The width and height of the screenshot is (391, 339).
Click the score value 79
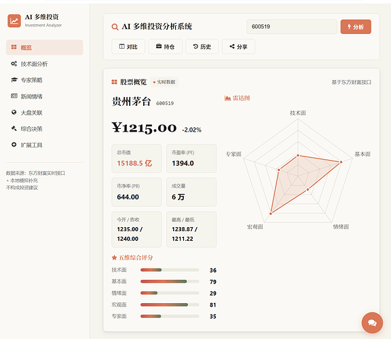(x=213, y=282)
